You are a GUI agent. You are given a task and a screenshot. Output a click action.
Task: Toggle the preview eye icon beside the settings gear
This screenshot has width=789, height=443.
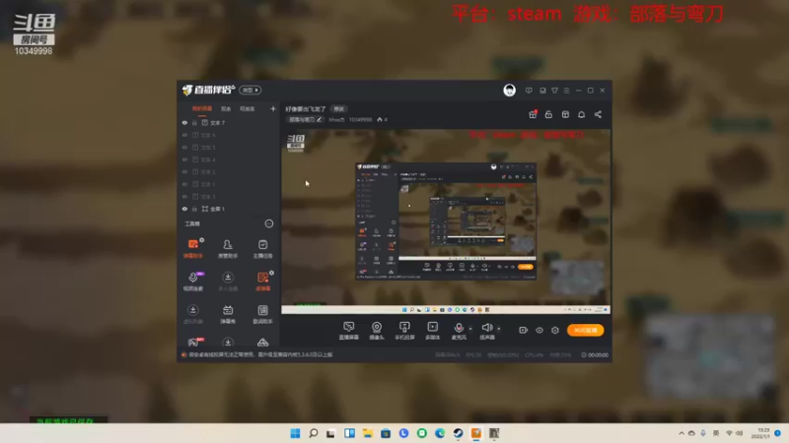(538, 330)
